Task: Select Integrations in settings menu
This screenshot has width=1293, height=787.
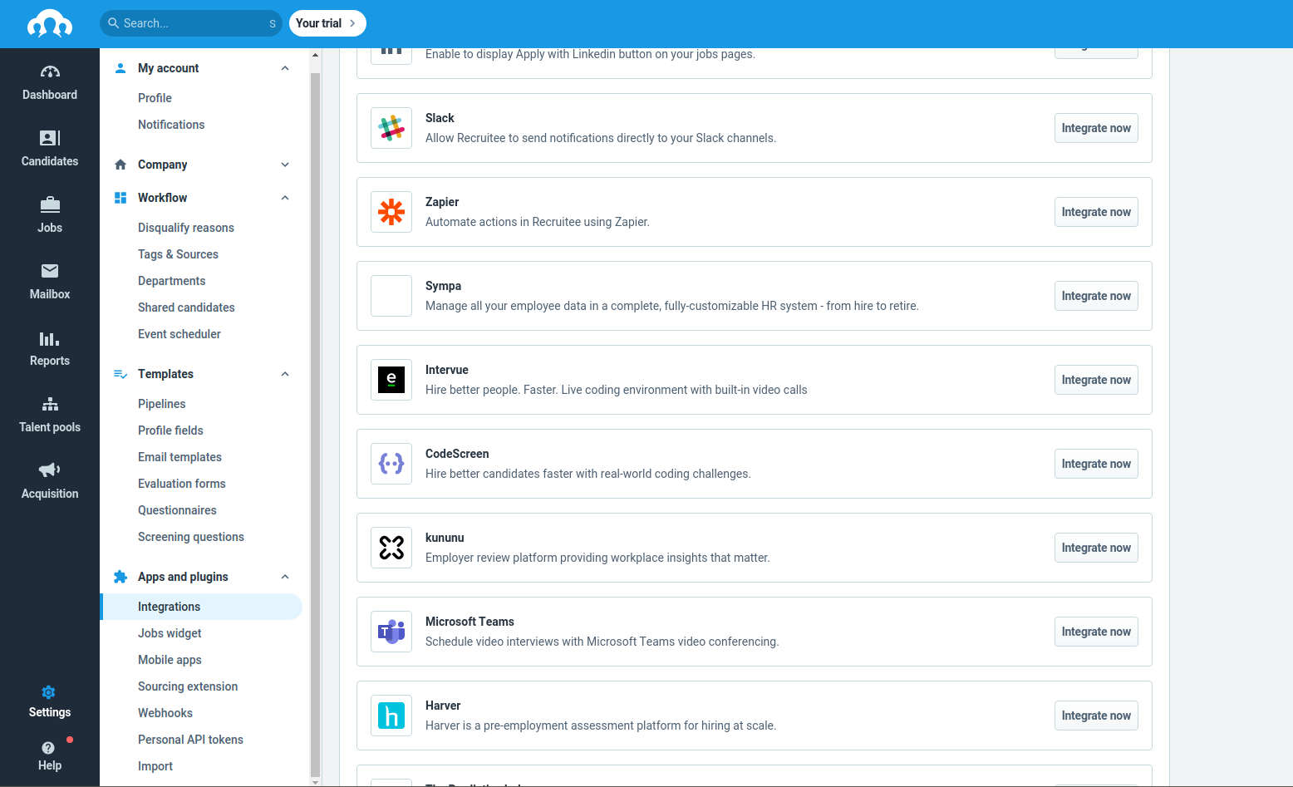Action: (x=201, y=607)
